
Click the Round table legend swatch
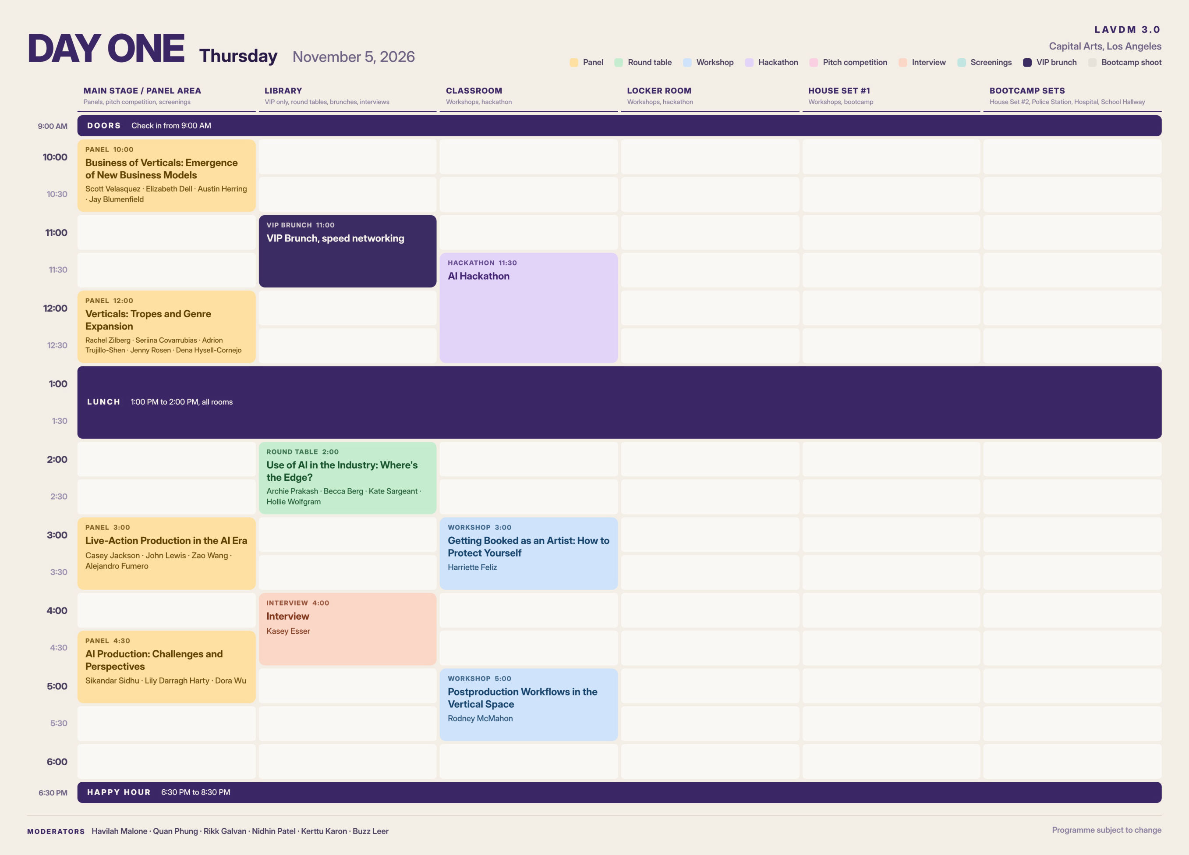619,62
